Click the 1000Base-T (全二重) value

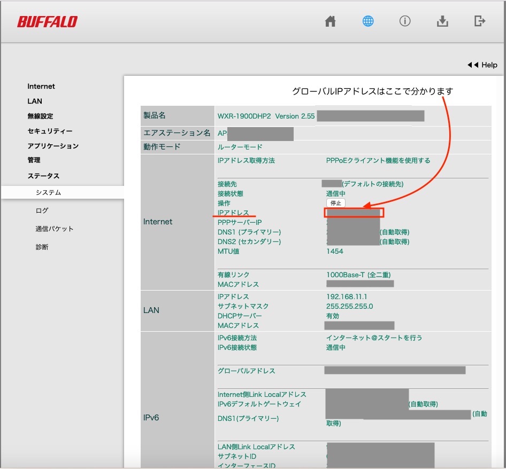(358, 275)
